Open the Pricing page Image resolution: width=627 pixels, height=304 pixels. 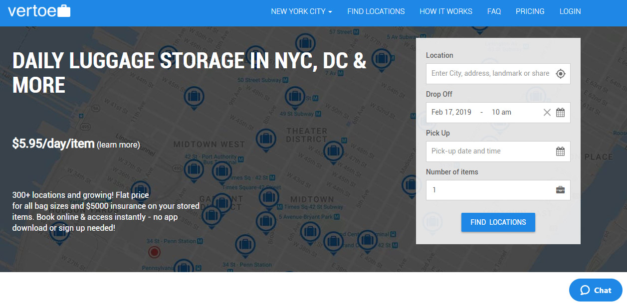tap(530, 11)
